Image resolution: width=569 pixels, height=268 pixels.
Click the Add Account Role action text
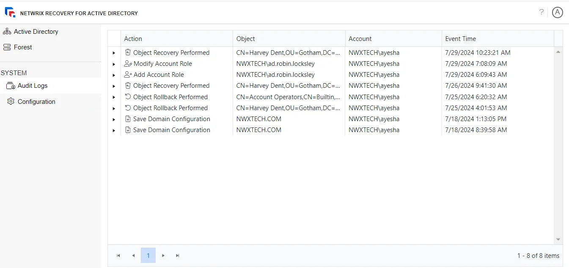tap(159, 75)
